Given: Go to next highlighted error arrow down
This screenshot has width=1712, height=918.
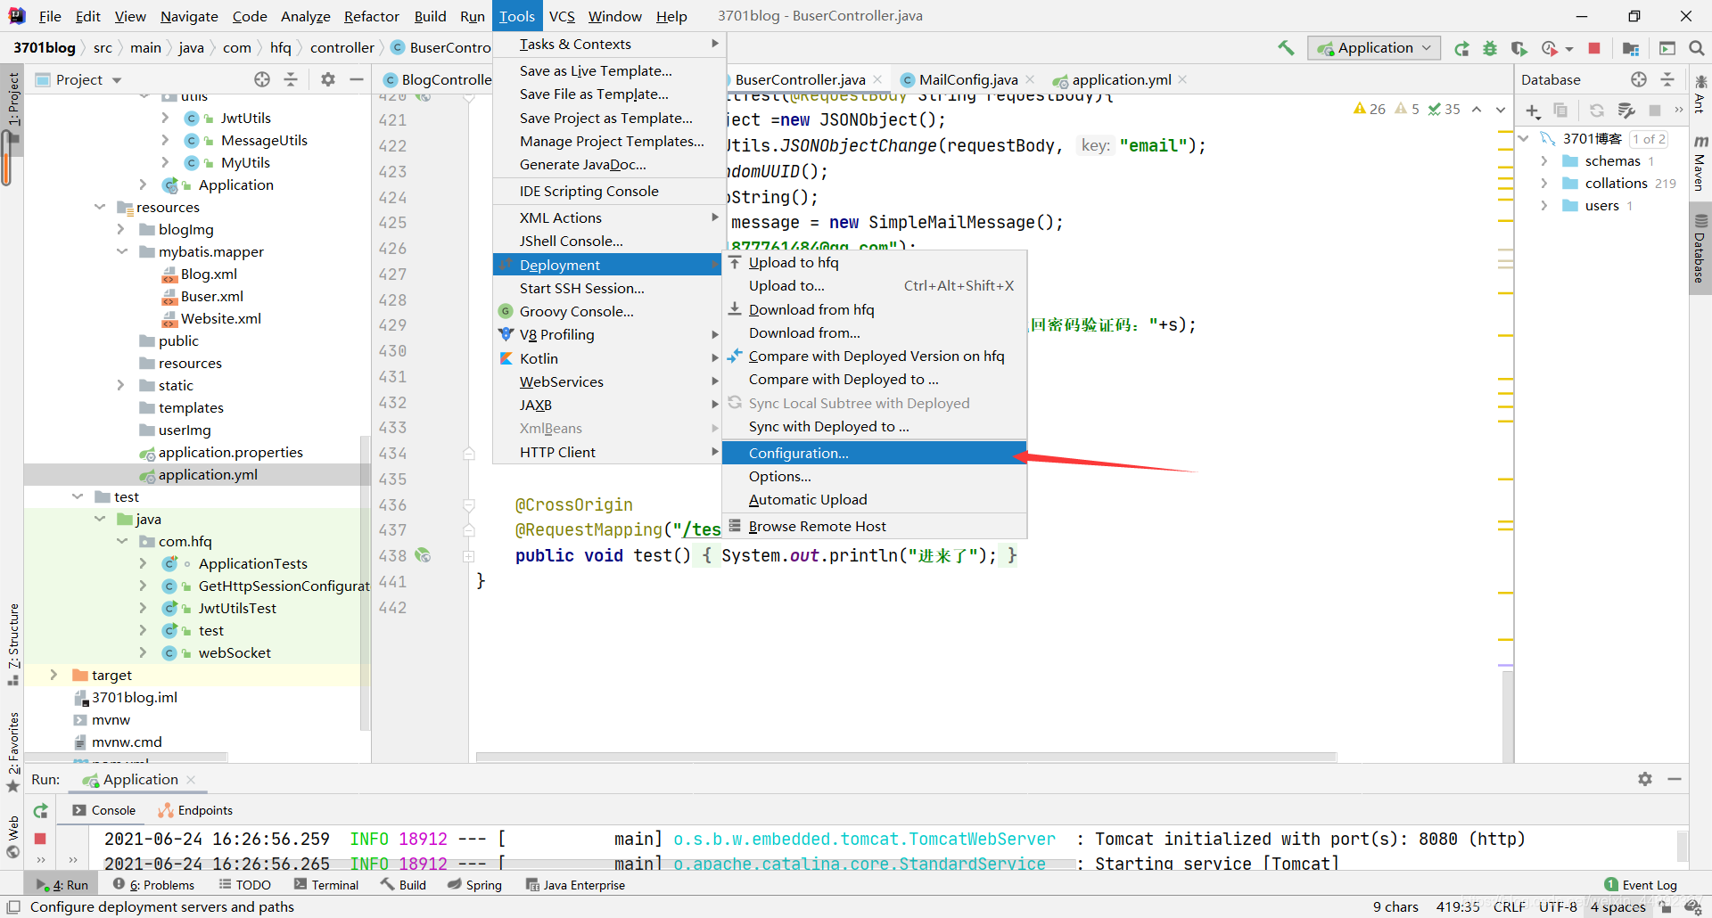Looking at the screenshot, I should (1501, 110).
